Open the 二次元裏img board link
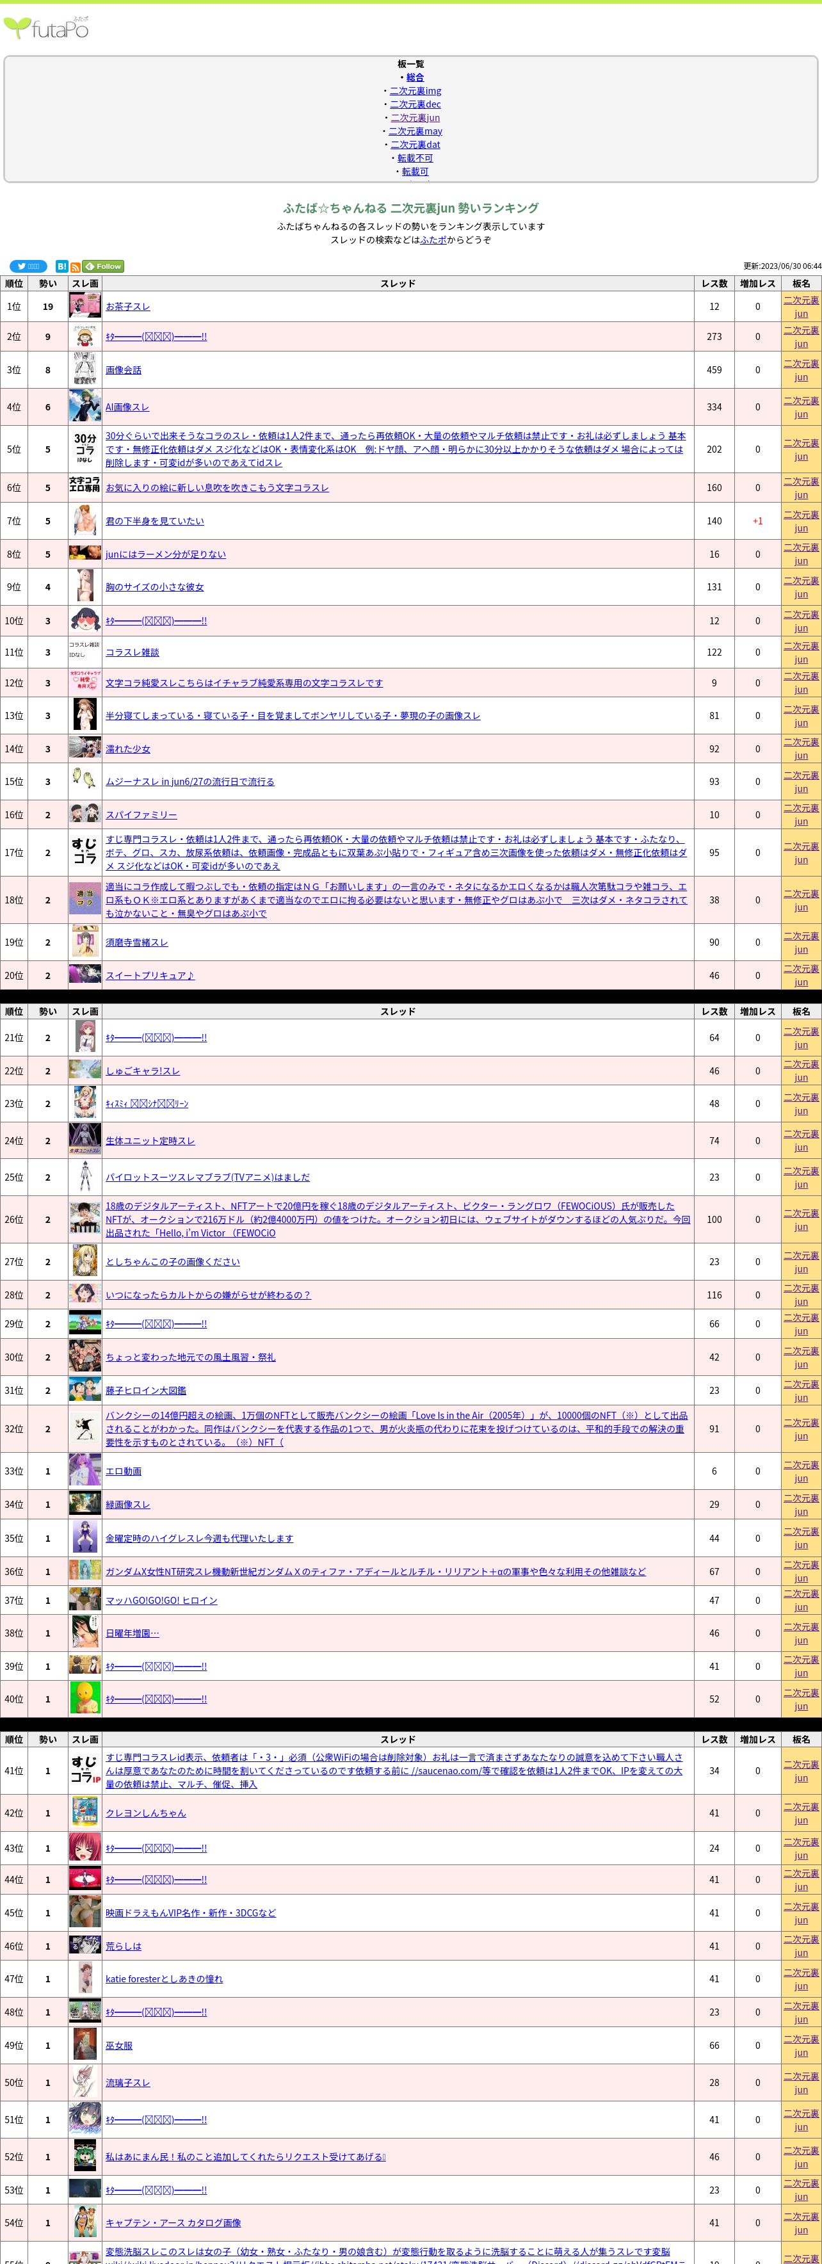Viewport: 822px width, 2264px height. pos(416,90)
